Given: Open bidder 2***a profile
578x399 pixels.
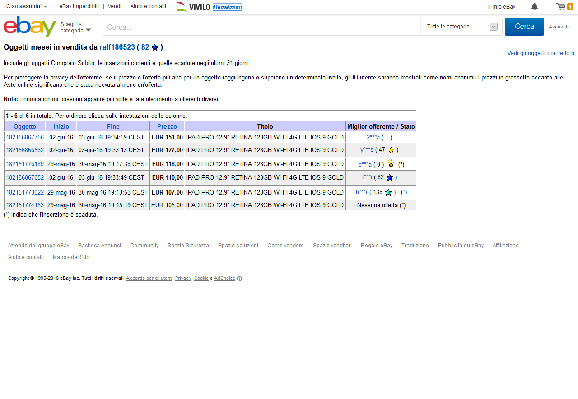Looking at the screenshot, I should (x=373, y=137).
